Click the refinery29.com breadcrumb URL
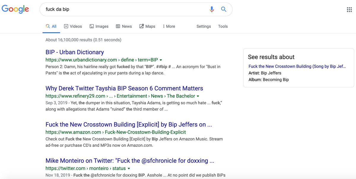The width and height of the screenshot is (356, 179). pyautogui.click(x=120, y=96)
